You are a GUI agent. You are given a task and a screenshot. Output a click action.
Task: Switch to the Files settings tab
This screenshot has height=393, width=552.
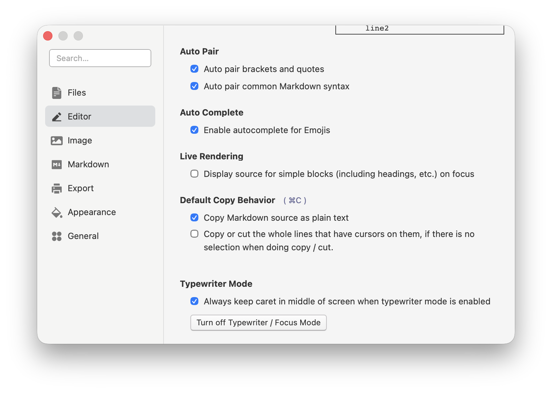77,93
